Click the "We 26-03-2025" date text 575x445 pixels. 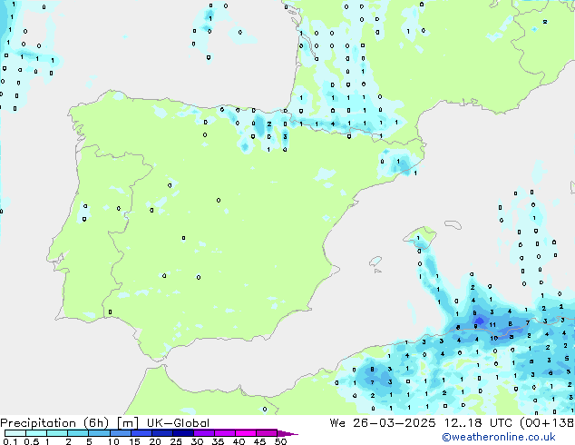point(383,423)
